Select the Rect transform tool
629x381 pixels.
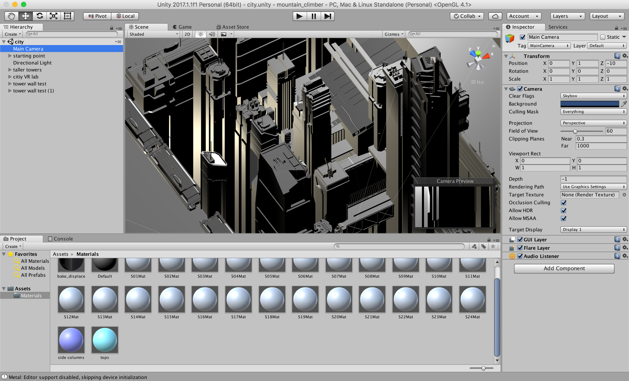coord(68,16)
